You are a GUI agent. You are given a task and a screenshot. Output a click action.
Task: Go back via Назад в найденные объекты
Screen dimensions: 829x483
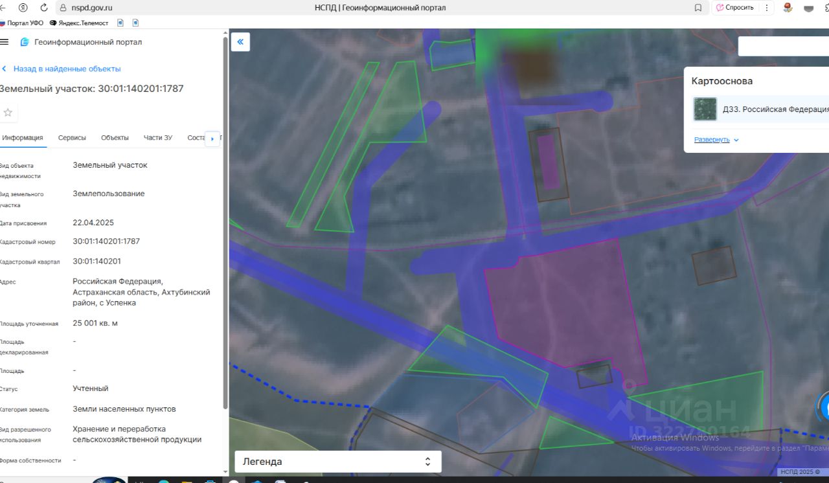click(x=62, y=69)
